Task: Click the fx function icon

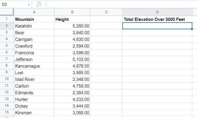Action: click(39, 4)
